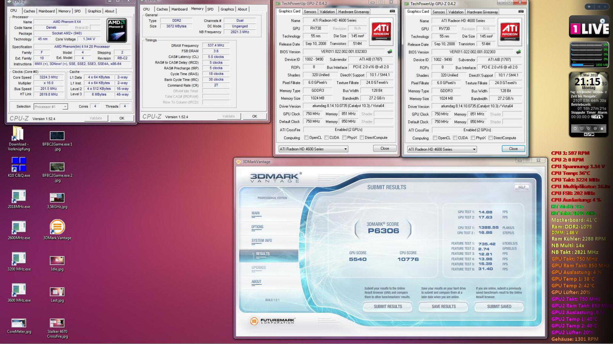Image resolution: width=613 pixels, height=344 pixels.
Task: Click the play button on the 1LIVE radio gadget
Action: pyautogui.click(x=602, y=21)
